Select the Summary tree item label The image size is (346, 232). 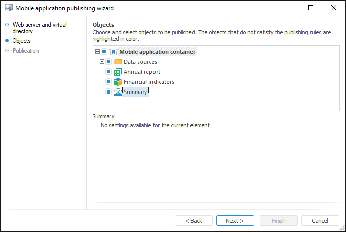coord(135,92)
